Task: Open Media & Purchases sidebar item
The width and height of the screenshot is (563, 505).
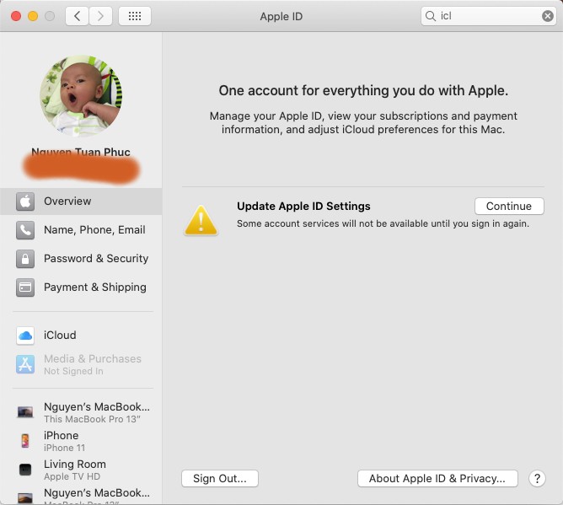Action: click(x=81, y=364)
